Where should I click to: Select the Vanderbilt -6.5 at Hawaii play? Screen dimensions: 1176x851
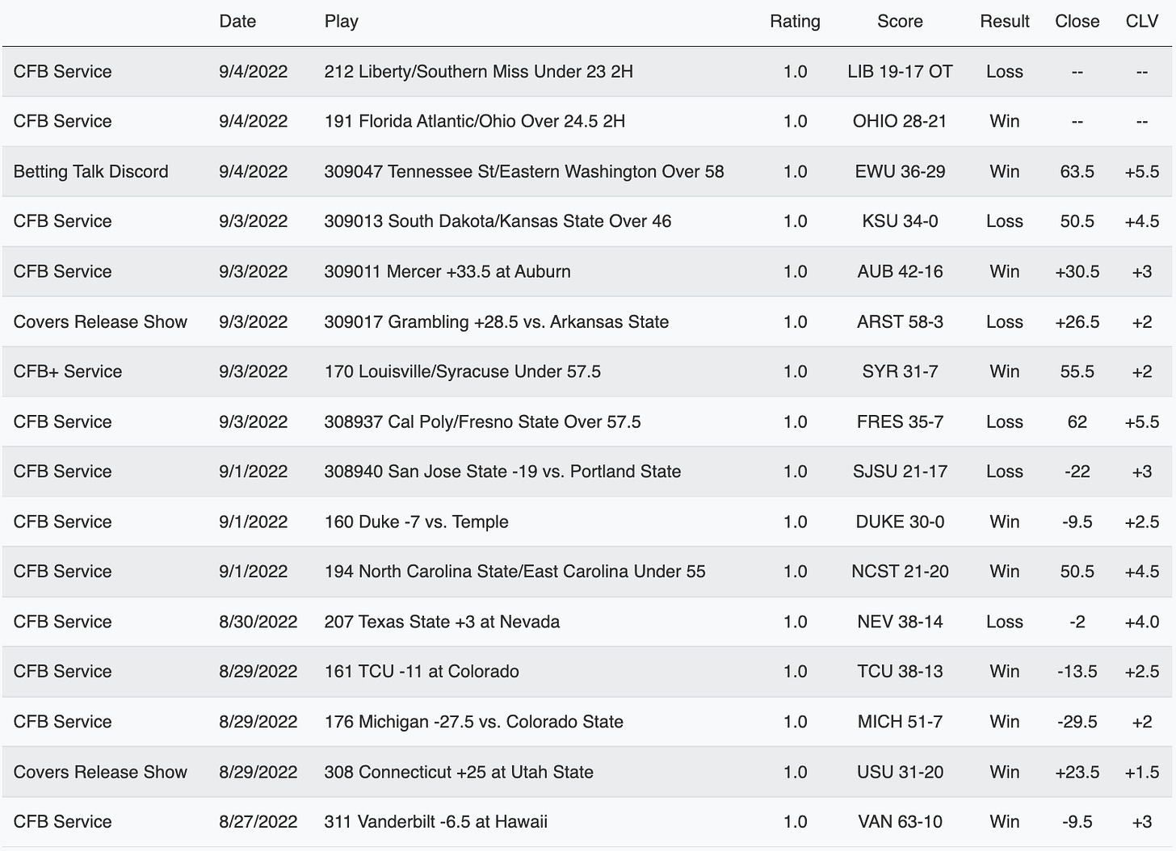click(x=436, y=822)
